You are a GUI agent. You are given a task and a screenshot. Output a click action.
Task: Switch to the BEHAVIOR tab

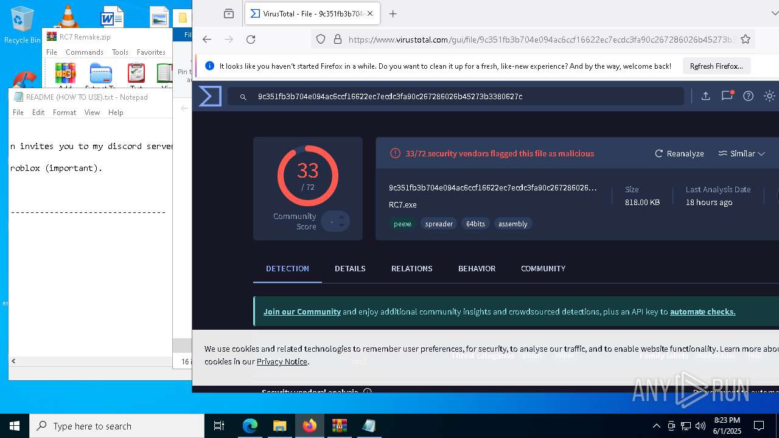click(477, 268)
